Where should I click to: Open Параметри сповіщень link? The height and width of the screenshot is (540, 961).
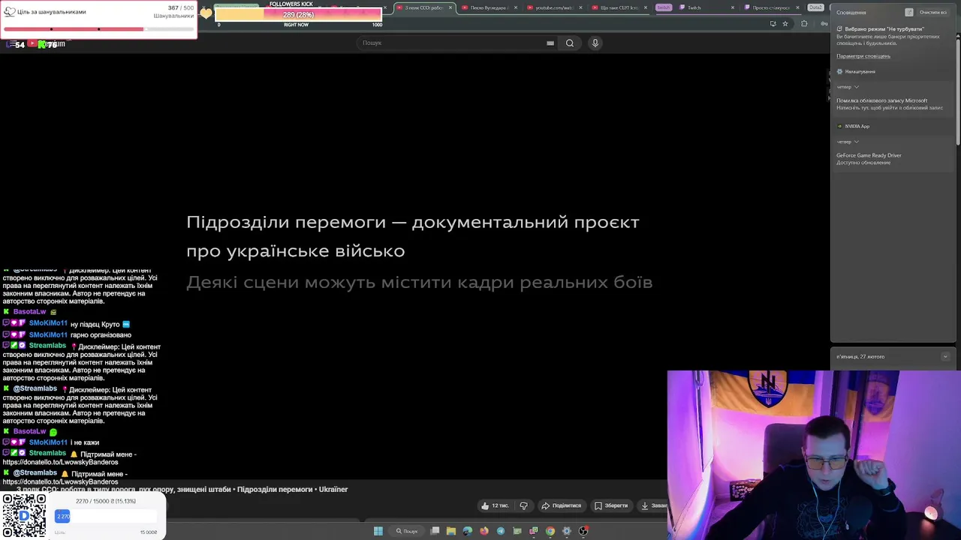pos(863,56)
